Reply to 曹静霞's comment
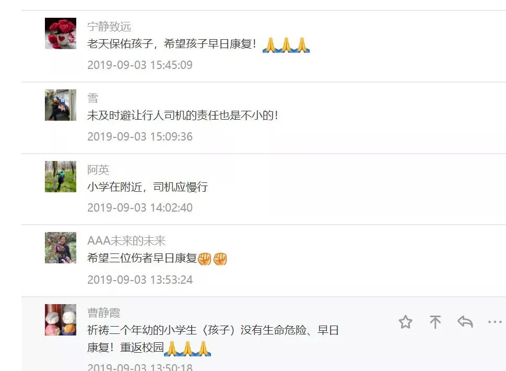Image resolution: width=506 pixels, height=371 pixels. click(x=465, y=322)
